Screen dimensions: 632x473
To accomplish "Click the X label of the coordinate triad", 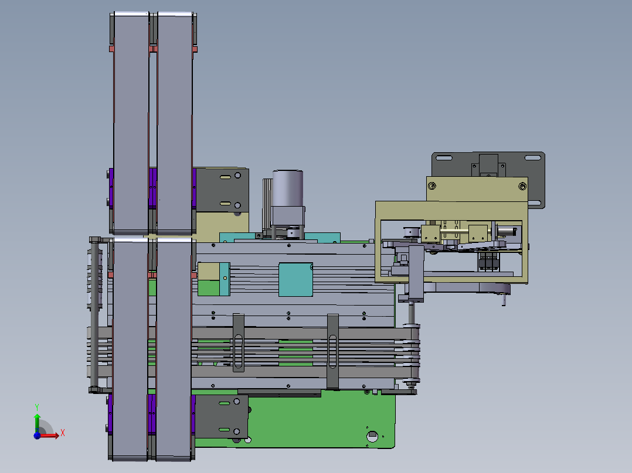I will [63, 433].
